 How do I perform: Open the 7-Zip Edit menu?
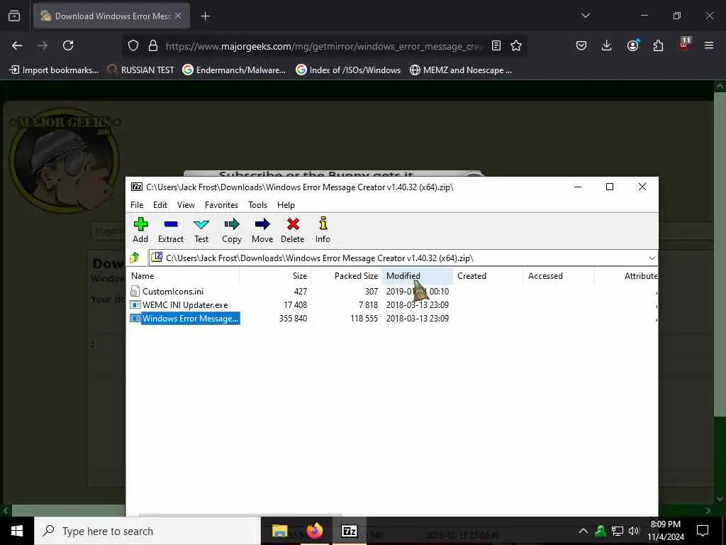pyautogui.click(x=160, y=205)
